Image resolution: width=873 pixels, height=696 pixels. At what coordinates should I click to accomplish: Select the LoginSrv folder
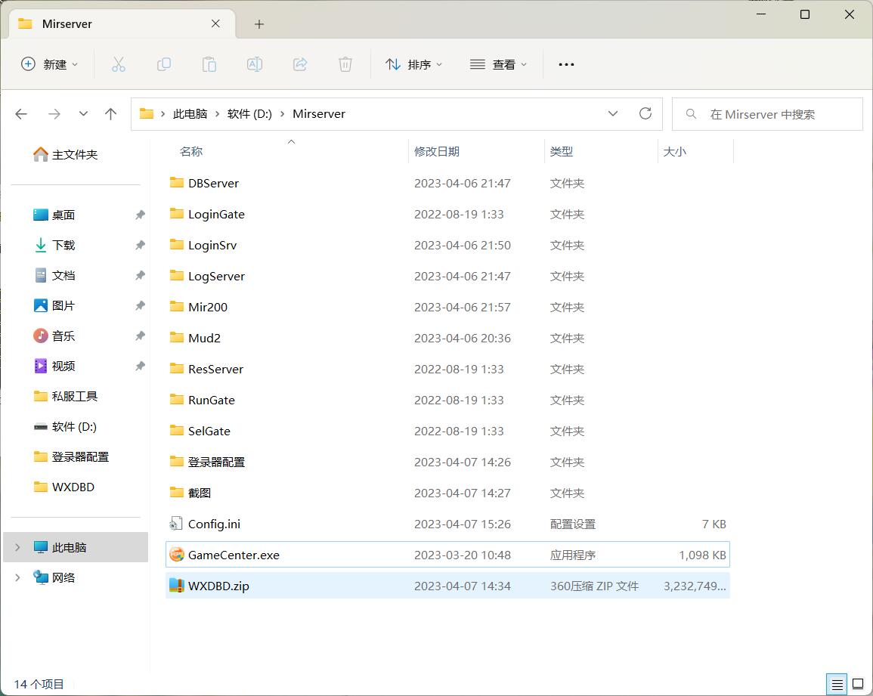coord(447,245)
